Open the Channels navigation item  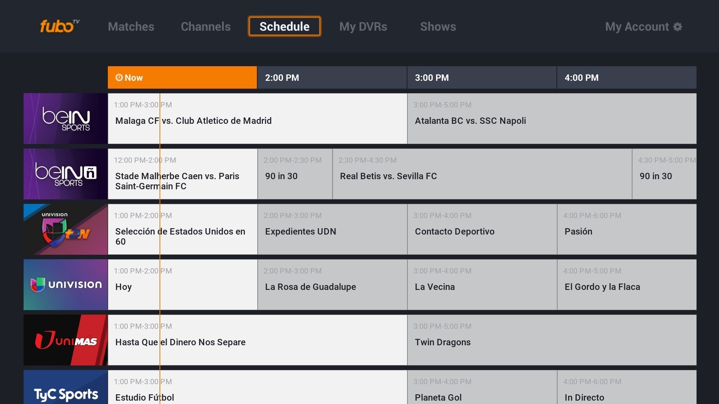(206, 27)
